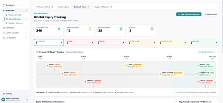Click the Expiring in 90D value 28
The image size is (223, 103).
[100, 30]
